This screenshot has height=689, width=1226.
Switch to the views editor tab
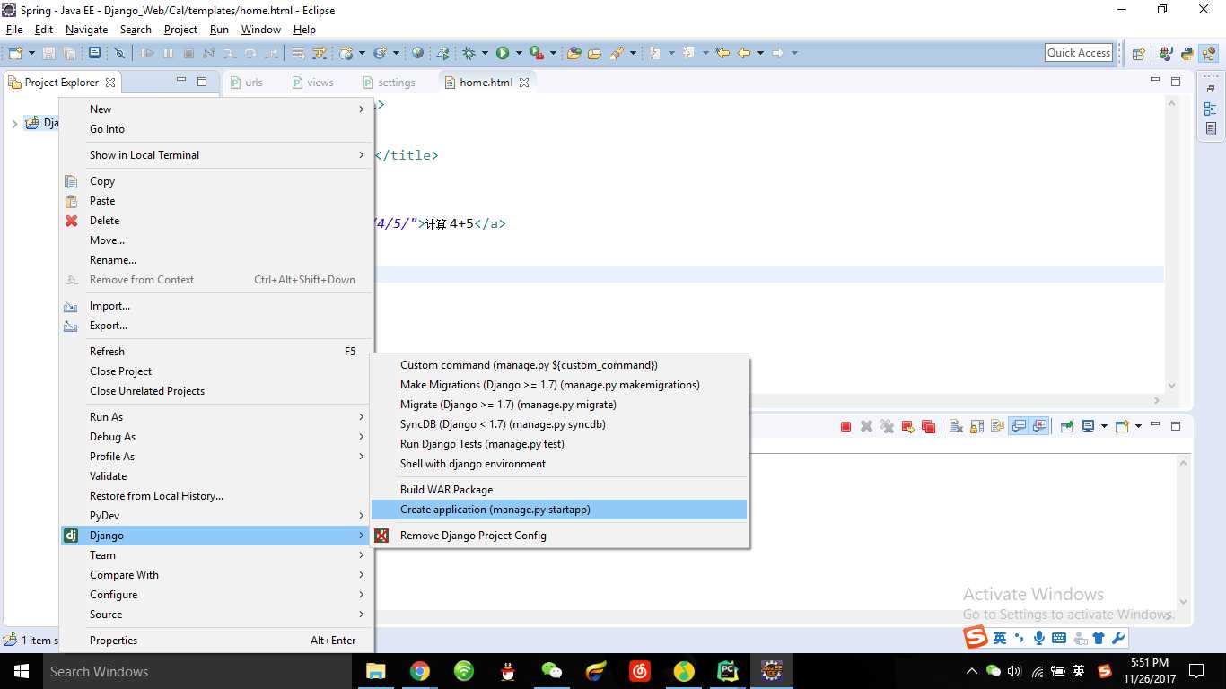tap(312, 82)
